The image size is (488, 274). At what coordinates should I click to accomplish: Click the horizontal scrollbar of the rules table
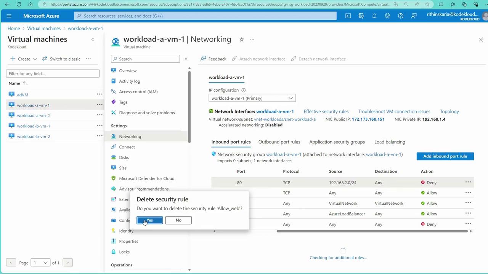tap(372, 231)
